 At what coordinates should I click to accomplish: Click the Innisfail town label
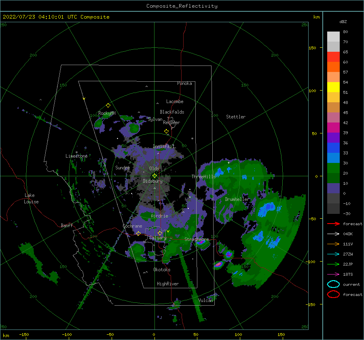pos(163,146)
